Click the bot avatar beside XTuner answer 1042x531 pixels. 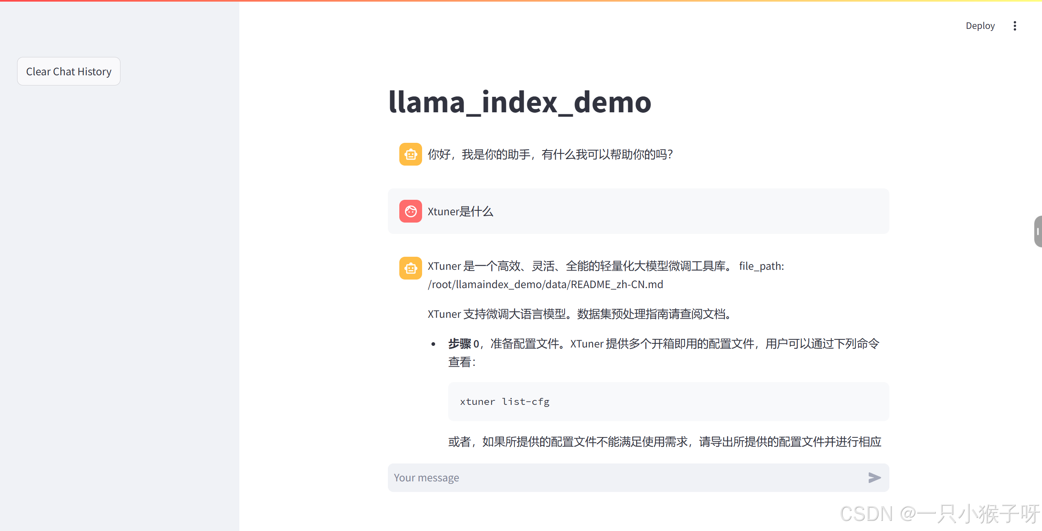[x=410, y=268]
